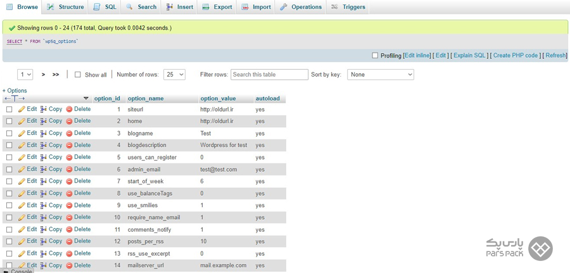The height and width of the screenshot is (273, 570).
Task: Sort by the option_id column header
Action: 107,99
